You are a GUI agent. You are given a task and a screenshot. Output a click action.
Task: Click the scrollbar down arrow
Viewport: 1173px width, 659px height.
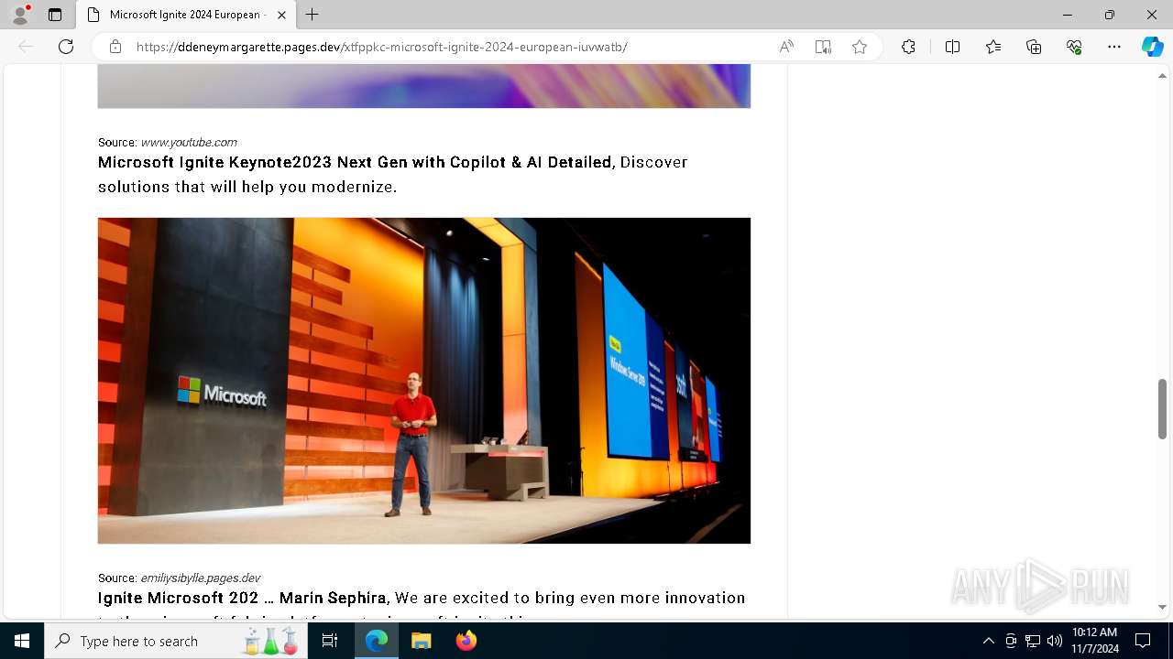pyautogui.click(x=1163, y=607)
